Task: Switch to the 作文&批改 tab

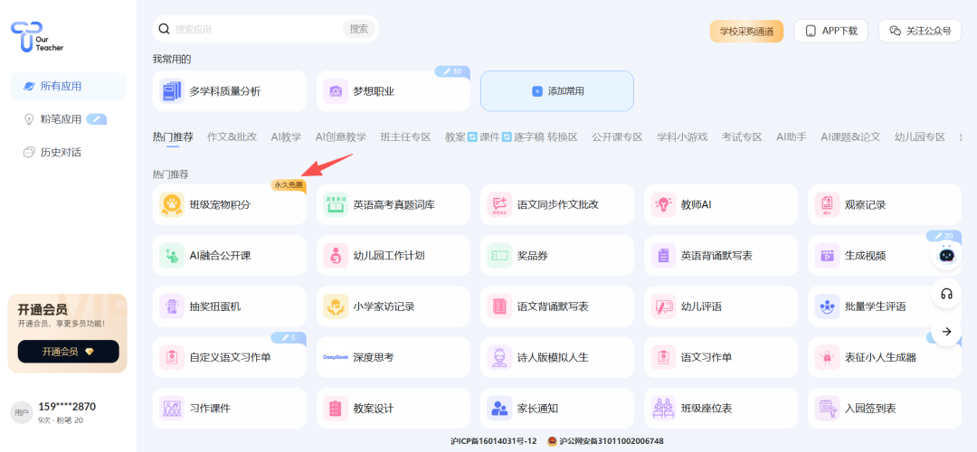Action: pyautogui.click(x=232, y=137)
